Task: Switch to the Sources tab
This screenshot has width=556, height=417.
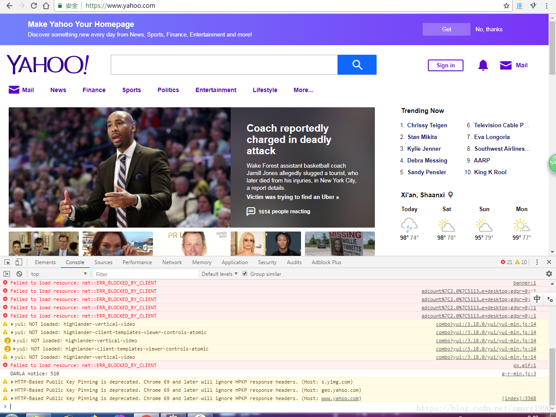Action: (x=103, y=262)
